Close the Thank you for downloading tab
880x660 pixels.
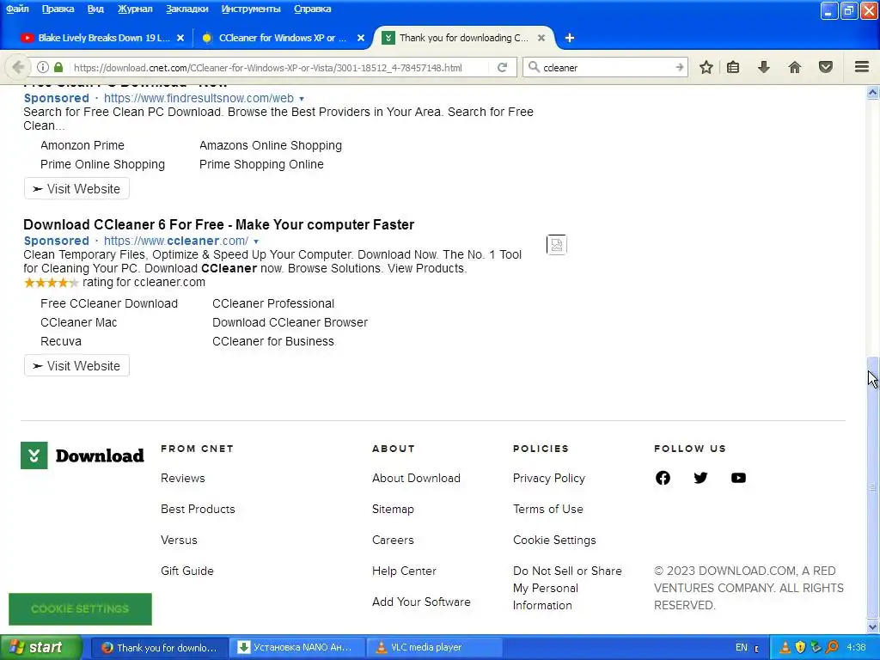click(x=541, y=38)
